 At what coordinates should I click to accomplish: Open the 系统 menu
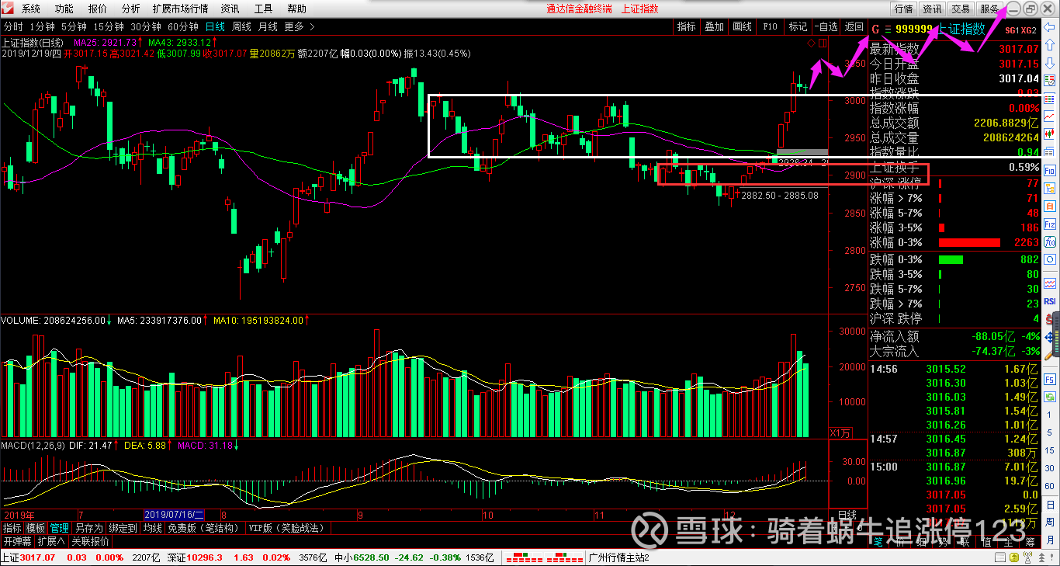click(31, 9)
